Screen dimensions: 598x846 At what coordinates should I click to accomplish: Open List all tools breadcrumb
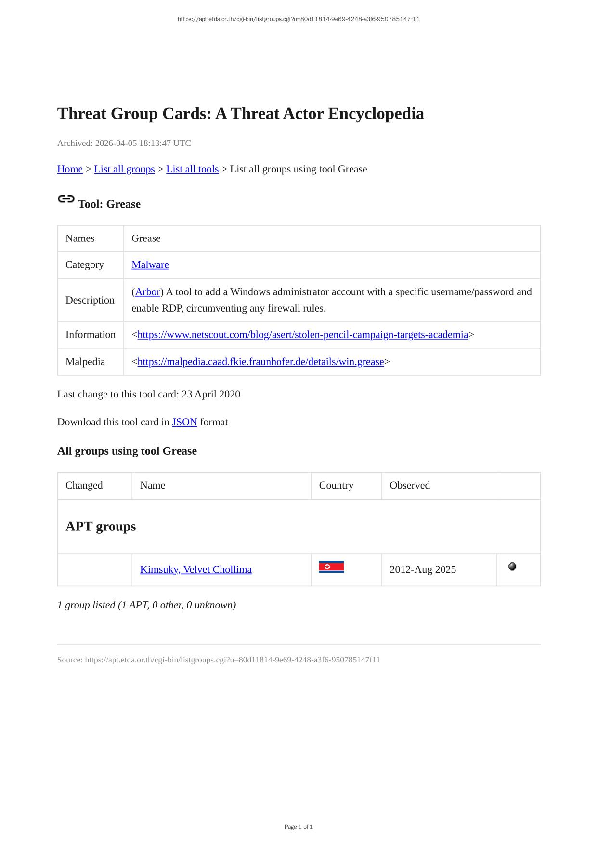192,169
